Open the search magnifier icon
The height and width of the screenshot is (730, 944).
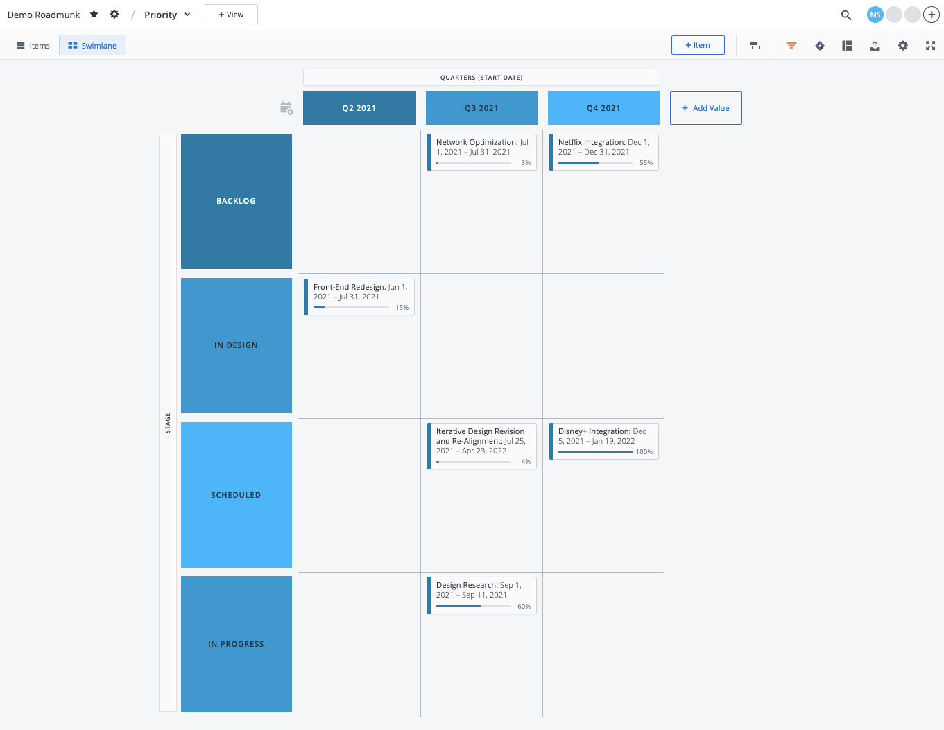(846, 15)
